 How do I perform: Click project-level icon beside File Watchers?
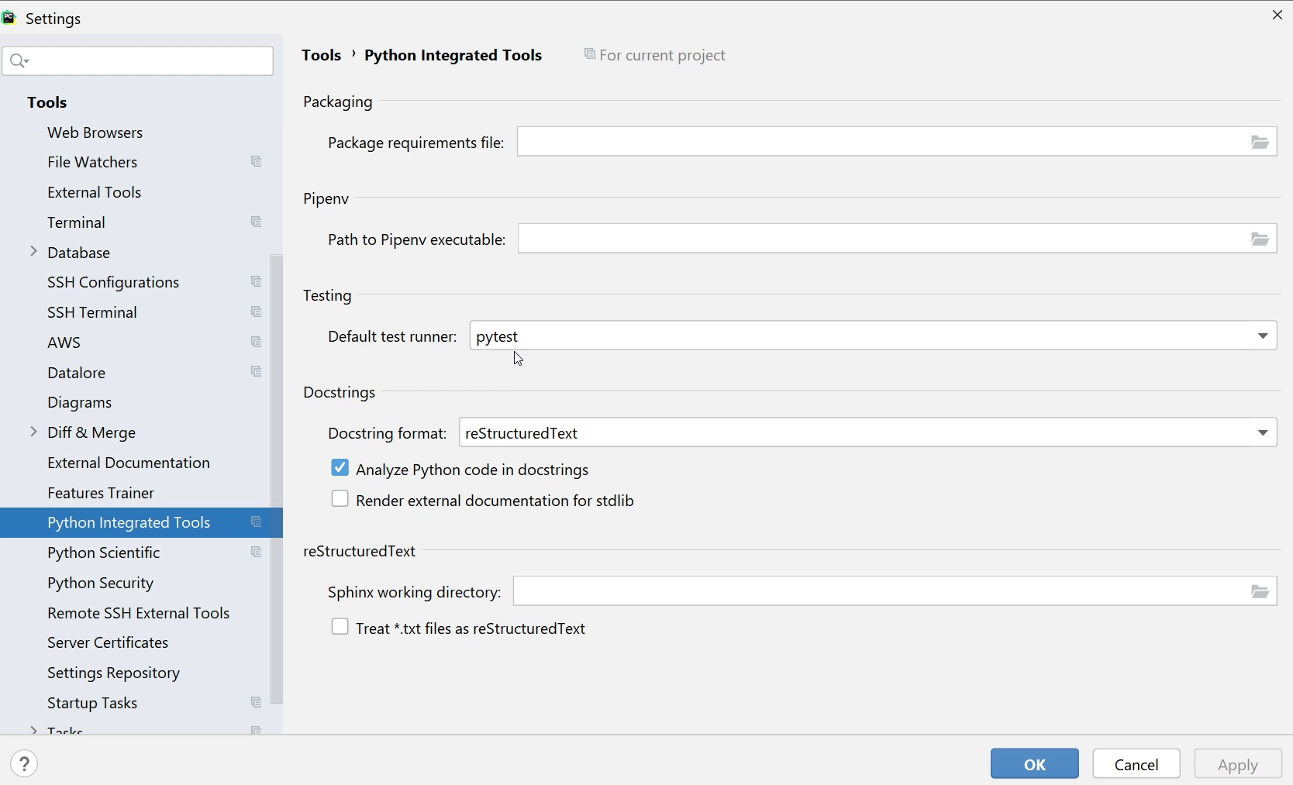tap(256, 162)
